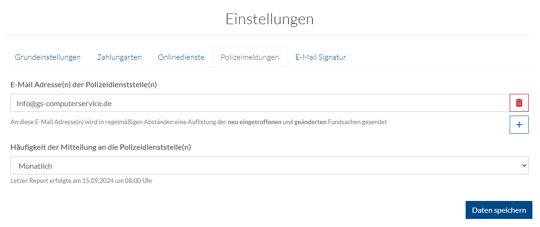Add another email address with plus icon
The image size is (540, 227).
tap(519, 125)
